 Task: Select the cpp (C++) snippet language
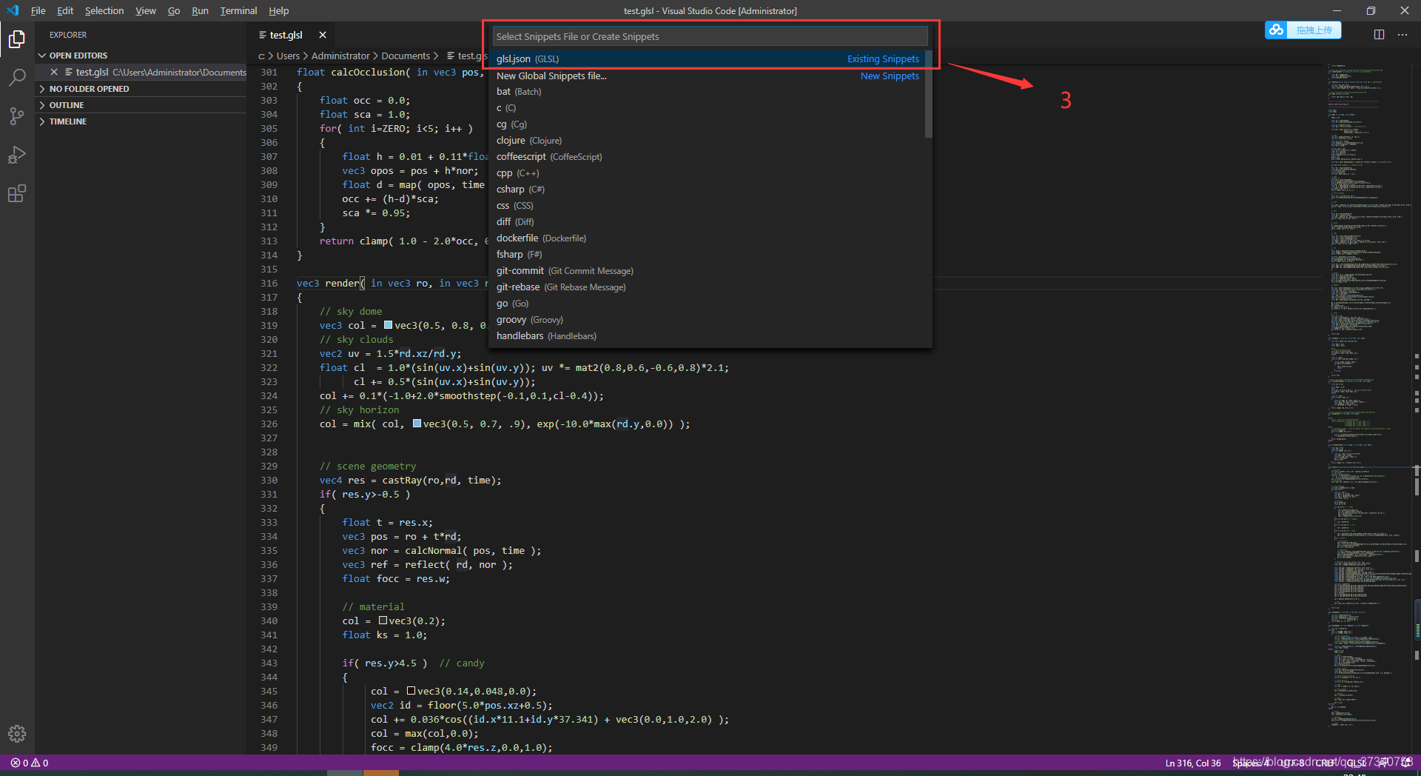click(708, 173)
